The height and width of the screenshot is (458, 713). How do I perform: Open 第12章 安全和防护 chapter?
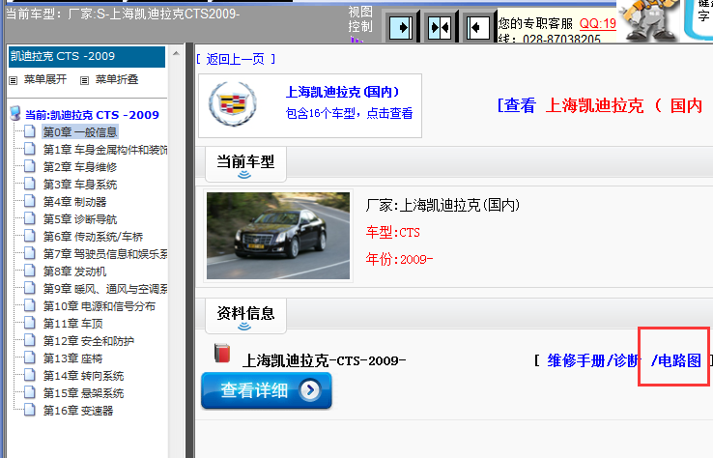tap(89, 341)
